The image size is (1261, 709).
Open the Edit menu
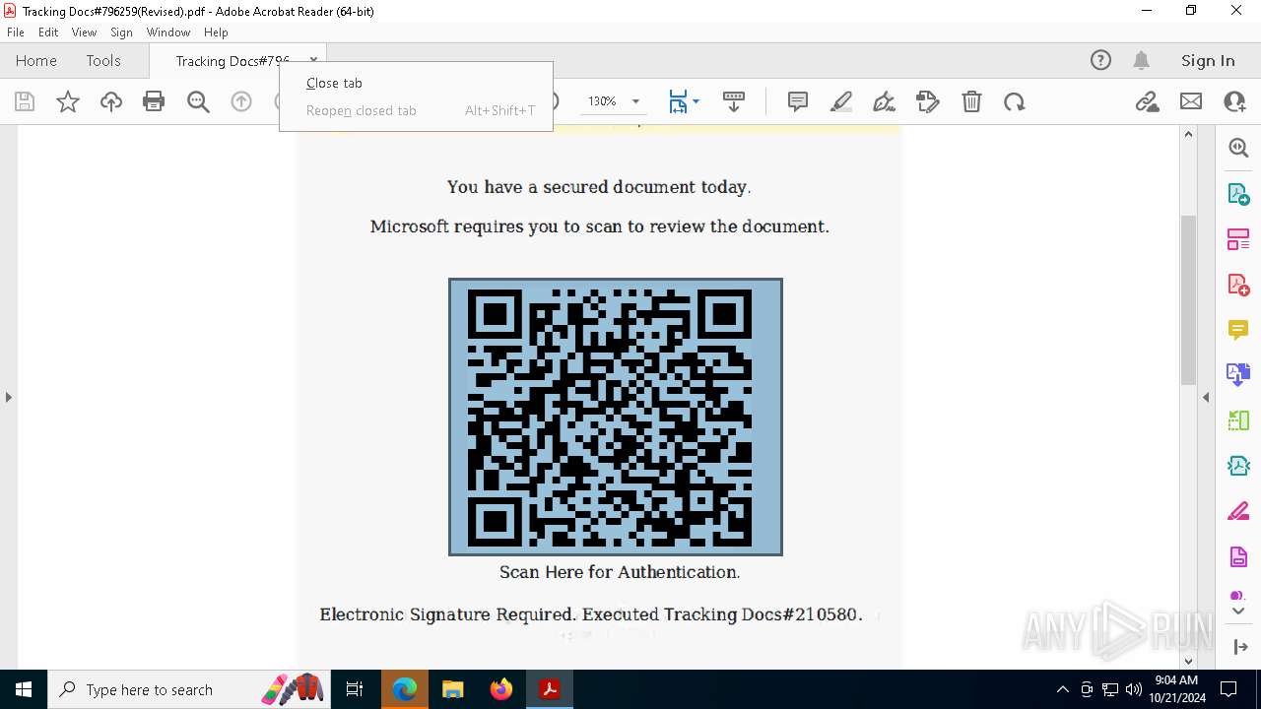pyautogui.click(x=48, y=32)
